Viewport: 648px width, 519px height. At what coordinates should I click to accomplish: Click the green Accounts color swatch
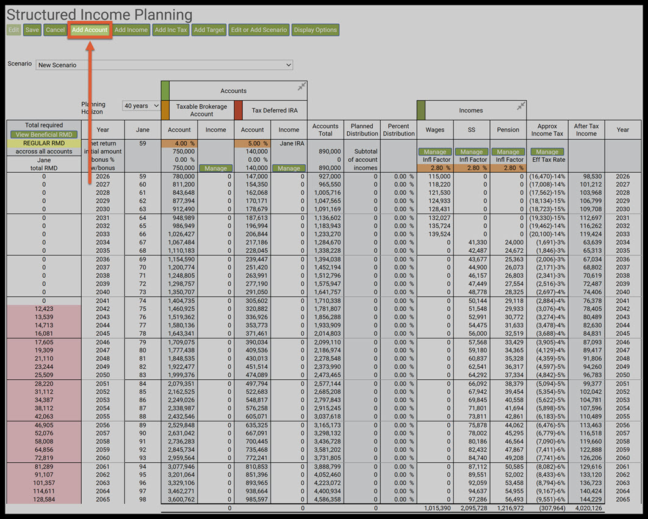(165, 90)
